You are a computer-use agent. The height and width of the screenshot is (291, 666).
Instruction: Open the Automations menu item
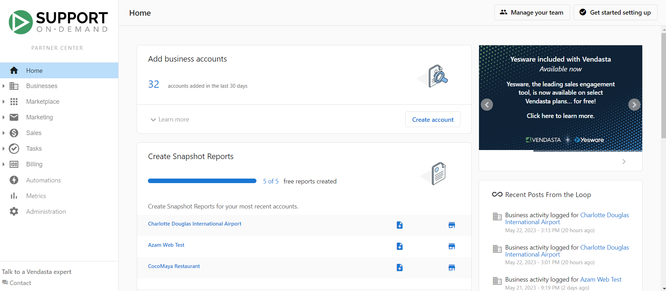coord(59,180)
